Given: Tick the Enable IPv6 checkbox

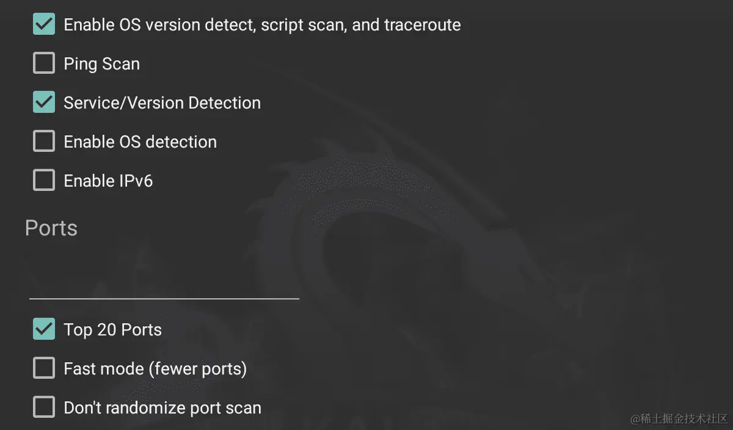Looking at the screenshot, I should click(44, 181).
